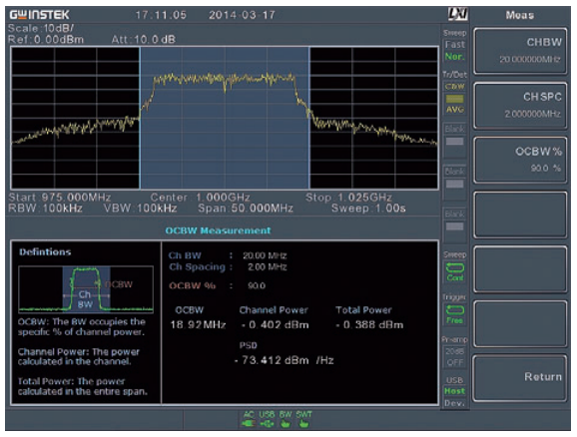
Task: Select the CHBW 20.000000MHz softkey
Action: [520, 51]
